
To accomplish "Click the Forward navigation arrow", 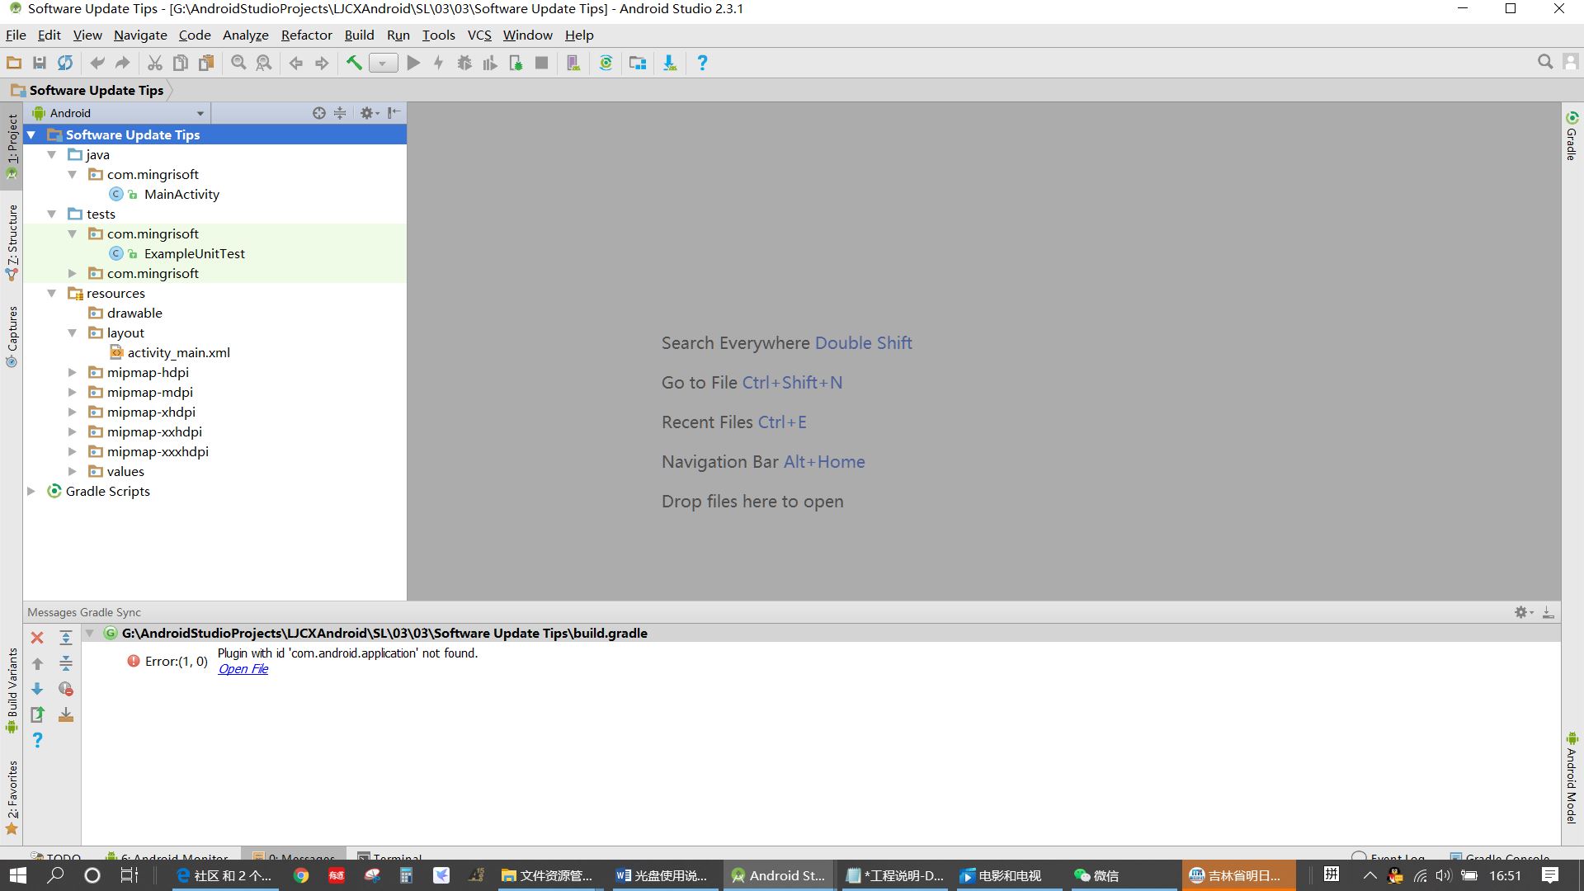I will click(322, 63).
